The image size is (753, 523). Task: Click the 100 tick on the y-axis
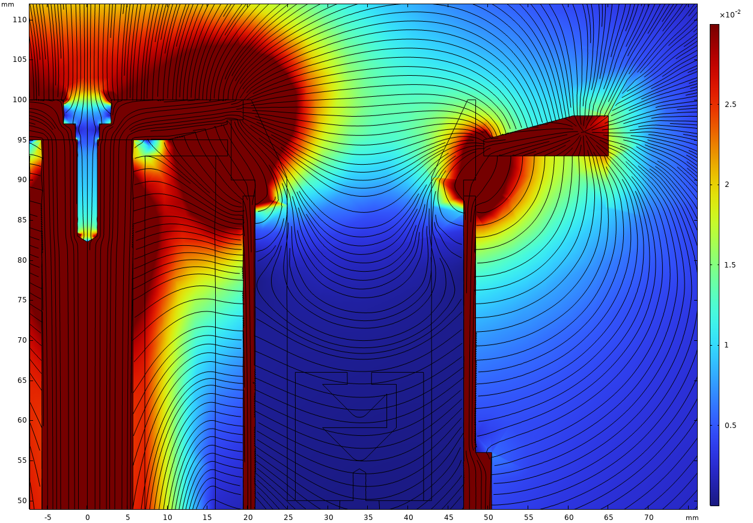coord(20,100)
